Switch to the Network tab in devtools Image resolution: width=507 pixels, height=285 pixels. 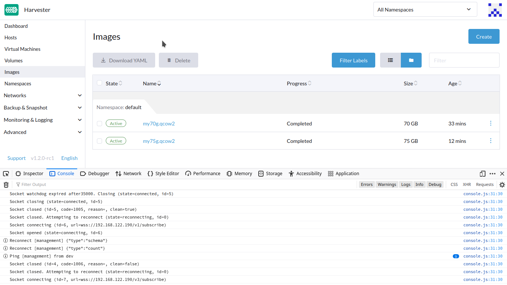(128, 173)
